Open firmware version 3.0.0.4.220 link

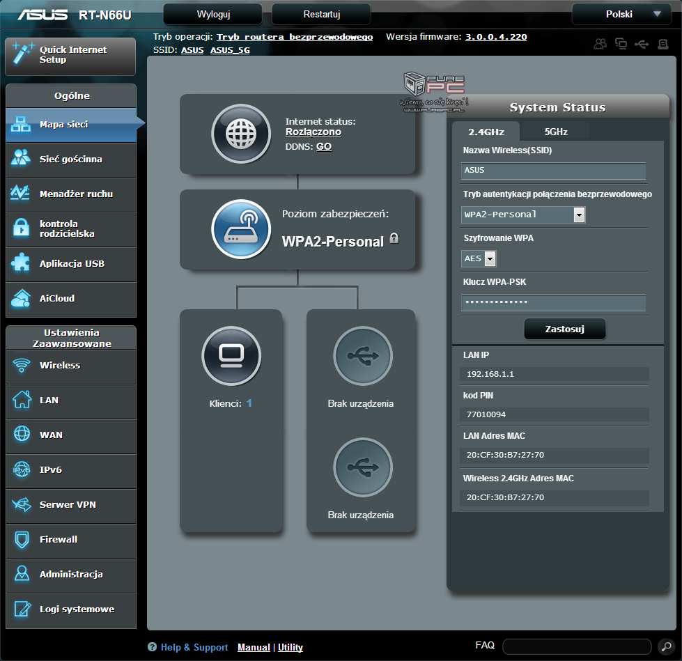click(x=496, y=37)
